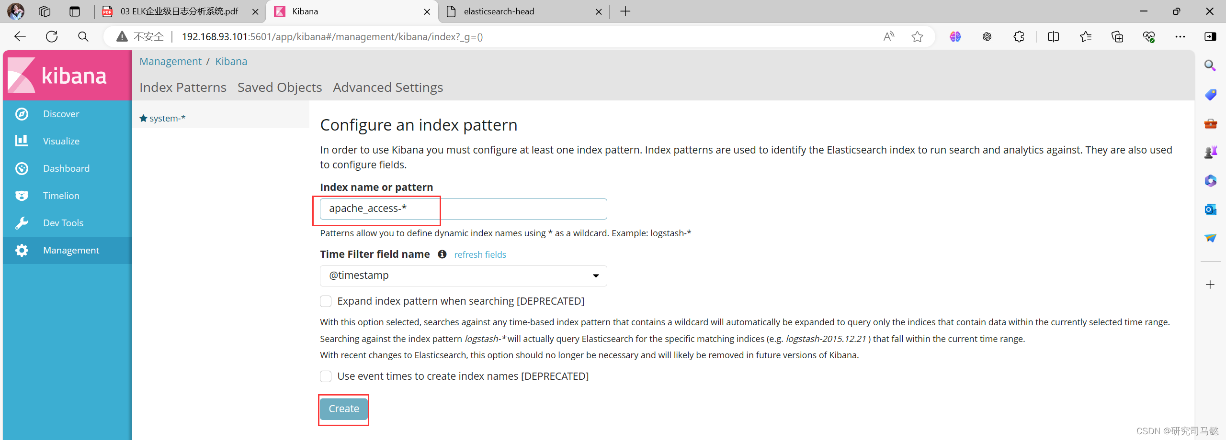
Task: Click the Management breadcrumb link
Action: click(x=170, y=62)
